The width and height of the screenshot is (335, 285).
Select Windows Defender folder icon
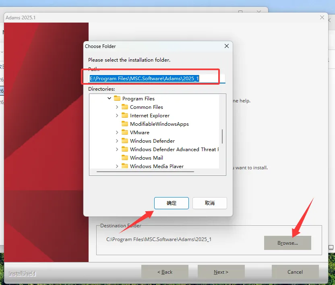click(125, 141)
